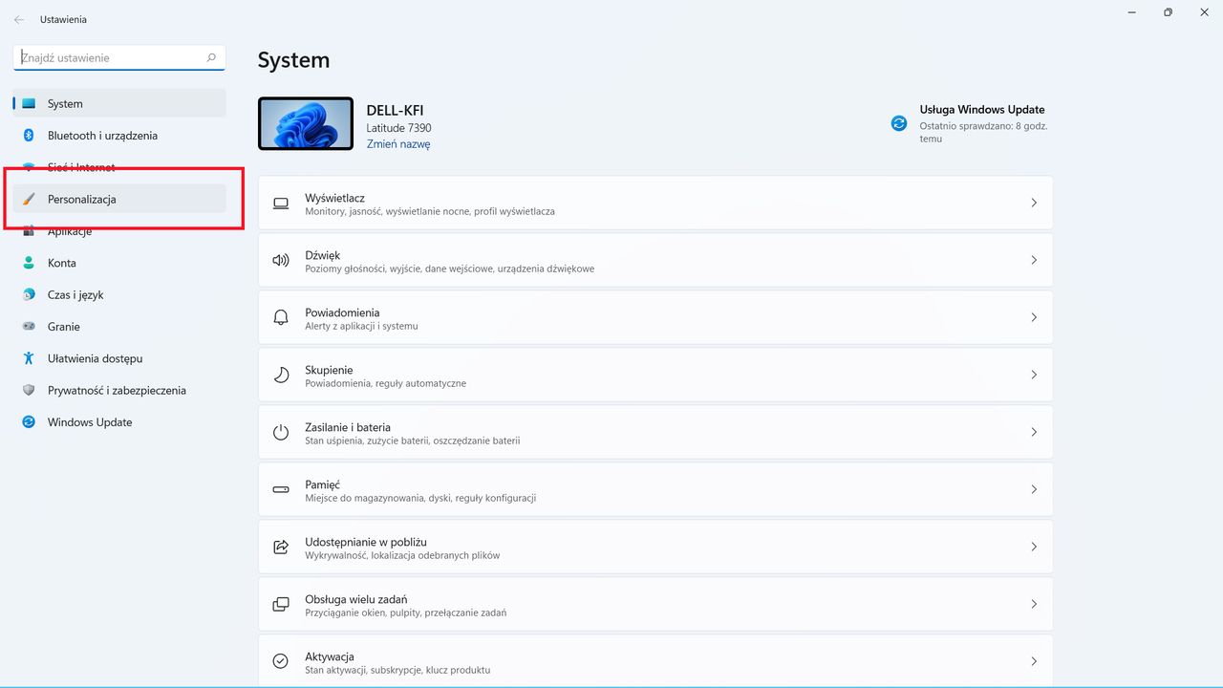The height and width of the screenshot is (688, 1223).
Task: Select the Konta person icon
Action: [x=29, y=263]
